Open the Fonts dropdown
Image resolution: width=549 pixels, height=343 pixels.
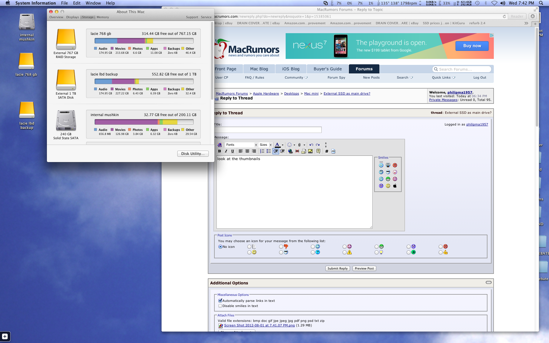pyautogui.click(x=241, y=145)
